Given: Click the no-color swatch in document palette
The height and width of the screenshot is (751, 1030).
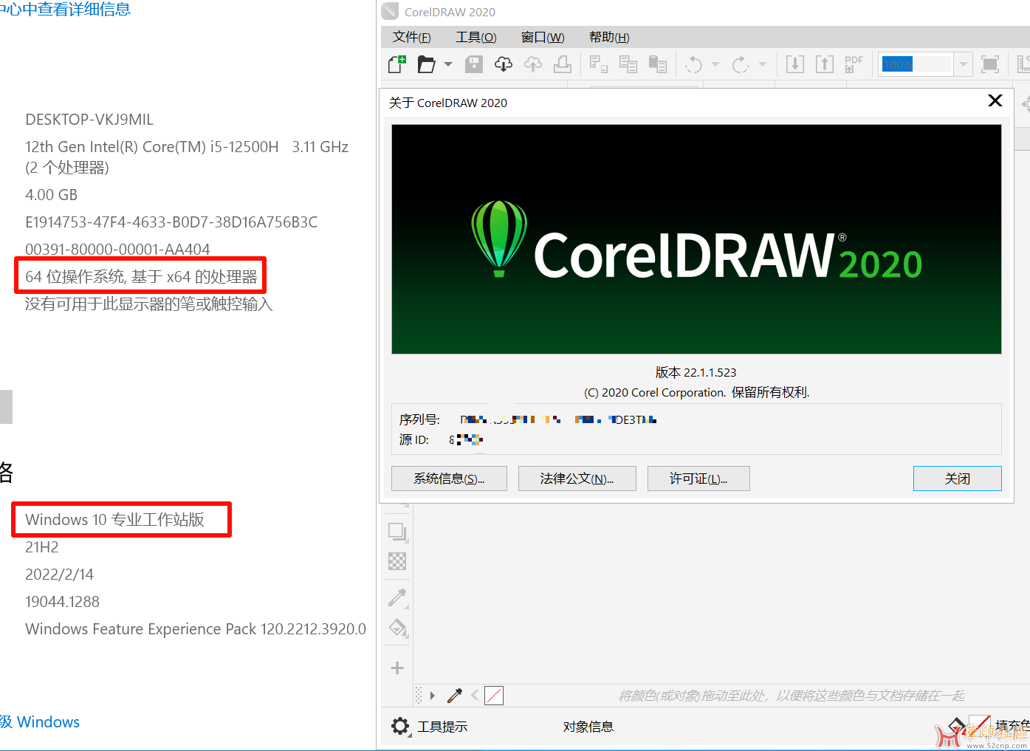Looking at the screenshot, I should click(x=494, y=696).
